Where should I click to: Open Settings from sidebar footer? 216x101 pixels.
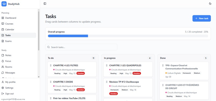click(18, 88)
